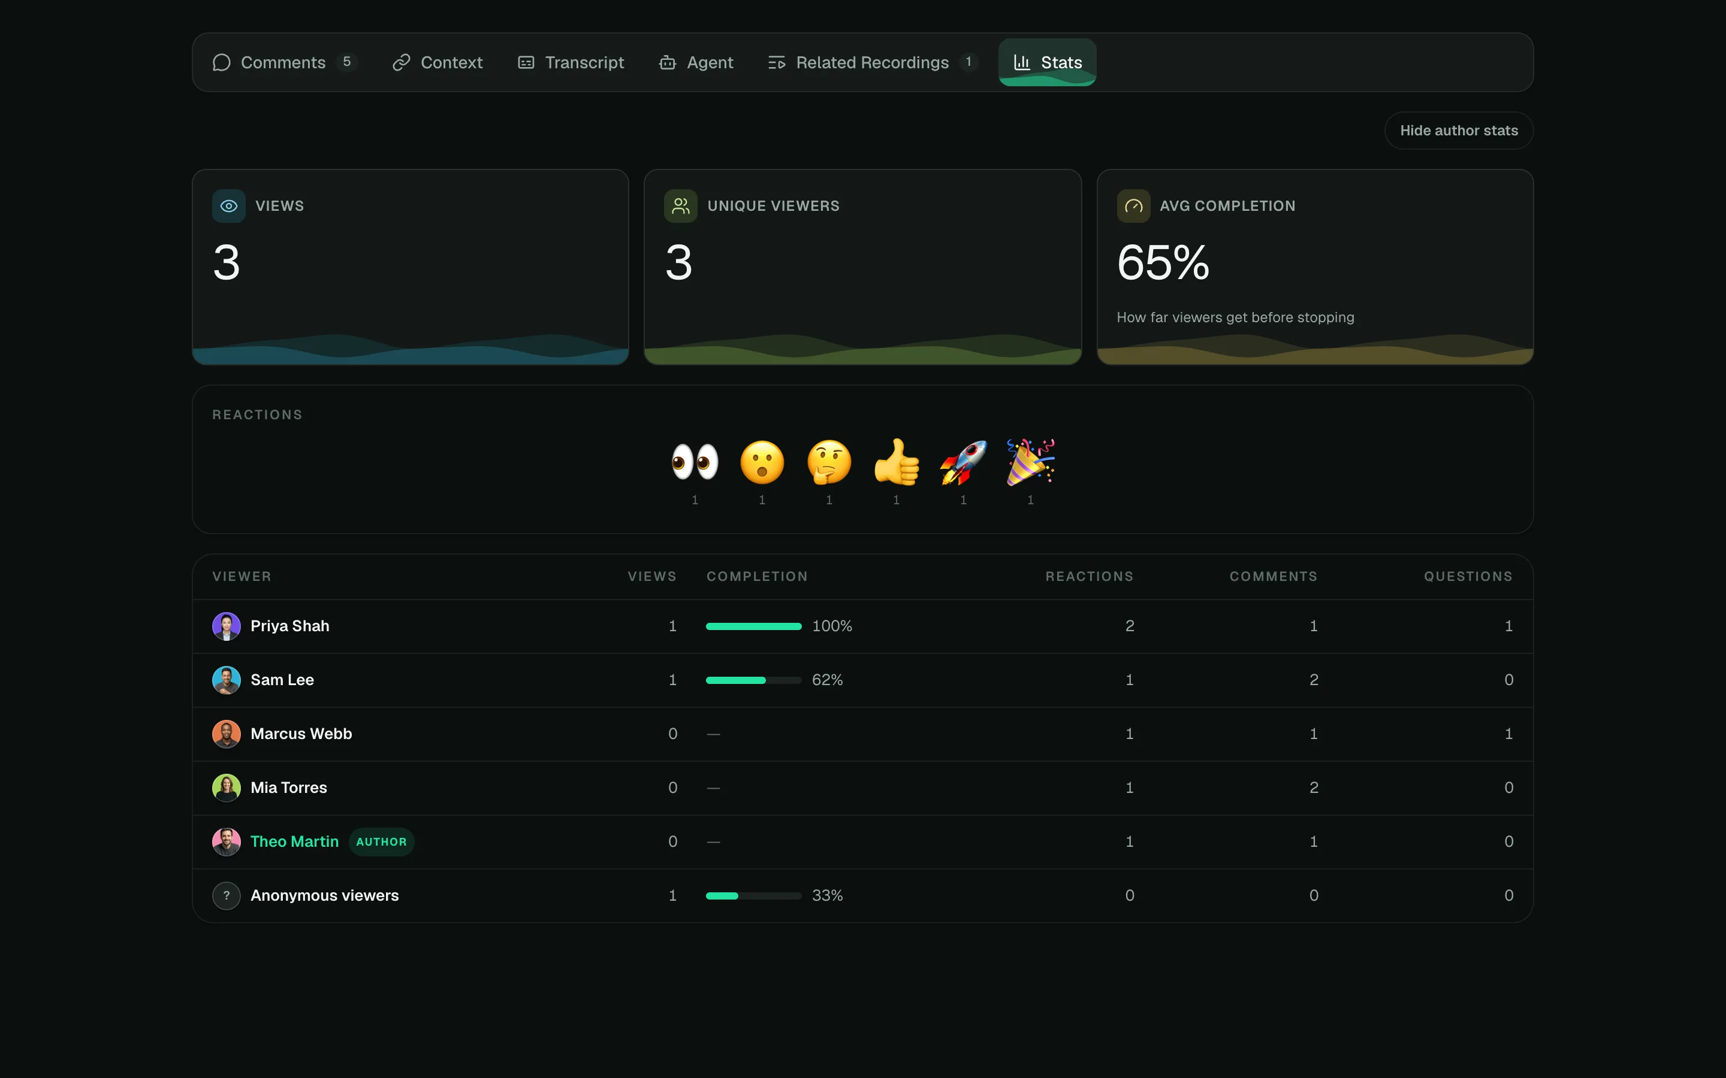Click the question mark anonymous viewers icon
The width and height of the screenshot is (1726, 1078).
pyautogui.click(x=227, y=895)
